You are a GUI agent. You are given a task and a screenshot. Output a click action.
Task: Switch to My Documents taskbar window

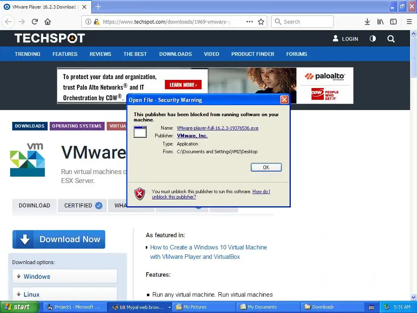(x=268, y=307)
